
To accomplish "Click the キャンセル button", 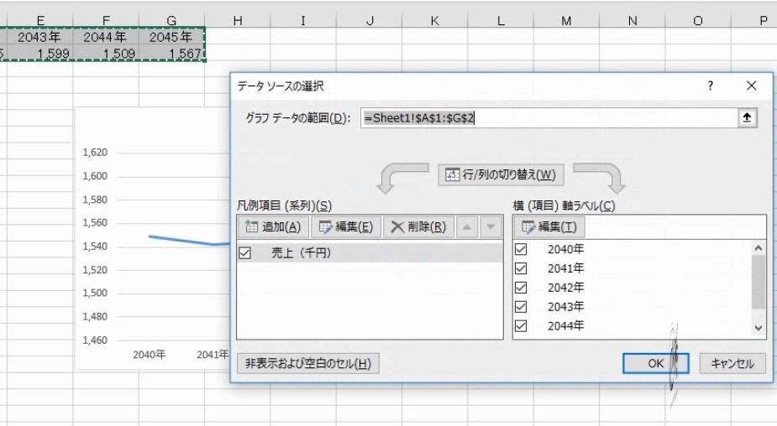I will click(732, 364).
